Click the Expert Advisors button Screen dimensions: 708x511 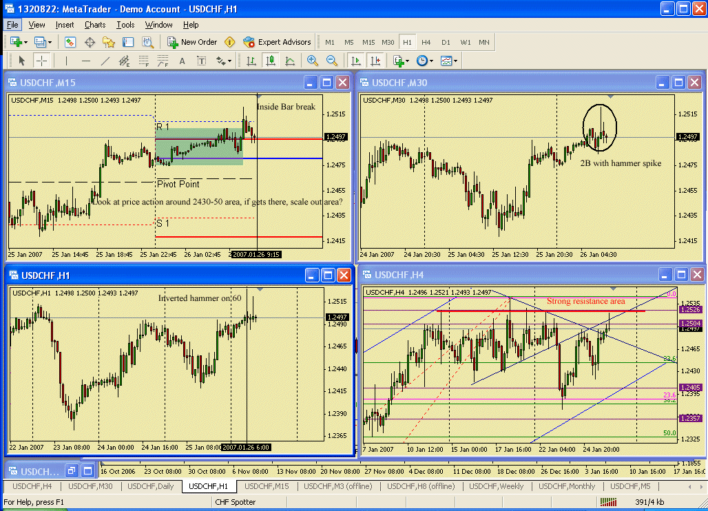coord(277,42)
